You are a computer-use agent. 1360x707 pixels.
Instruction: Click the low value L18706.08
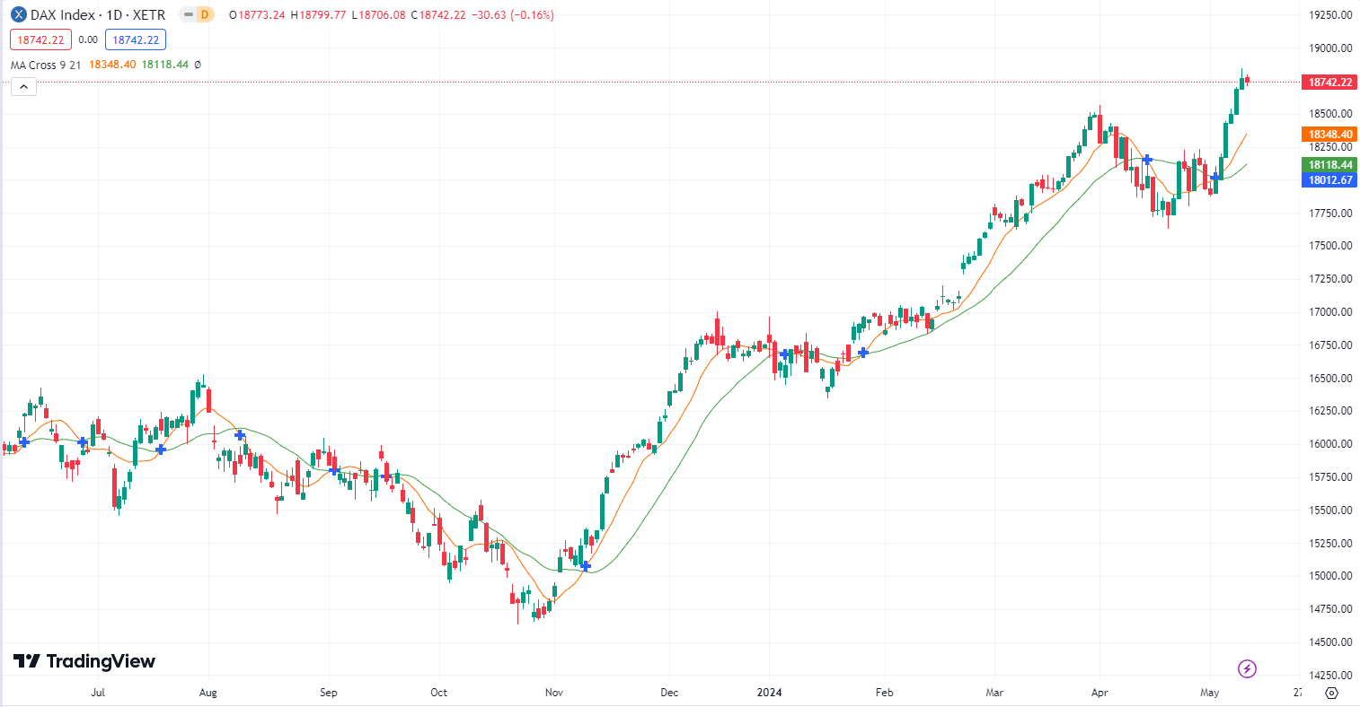(379, 15)
